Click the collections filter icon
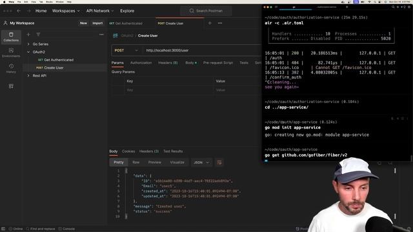This screenshot has width=413, height=232. click(38, 34)
